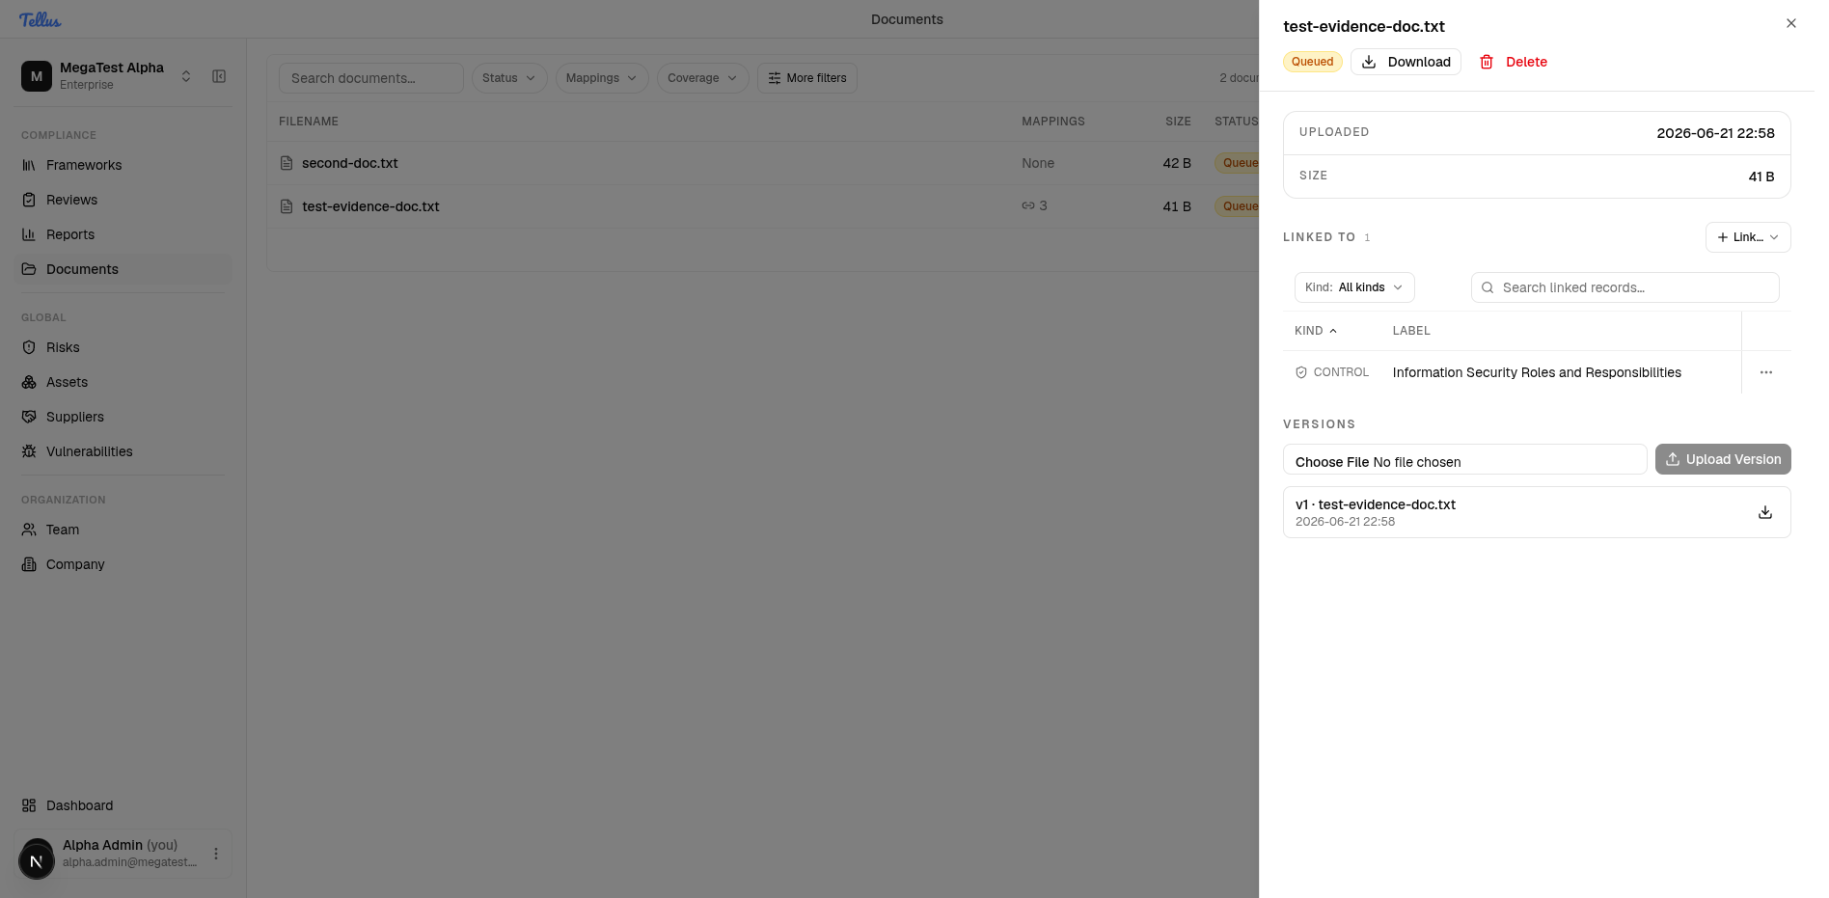This screenshot has height=898, width=1829.
Task: Open the Coverage filter dropdown
Action: (702, 78)
